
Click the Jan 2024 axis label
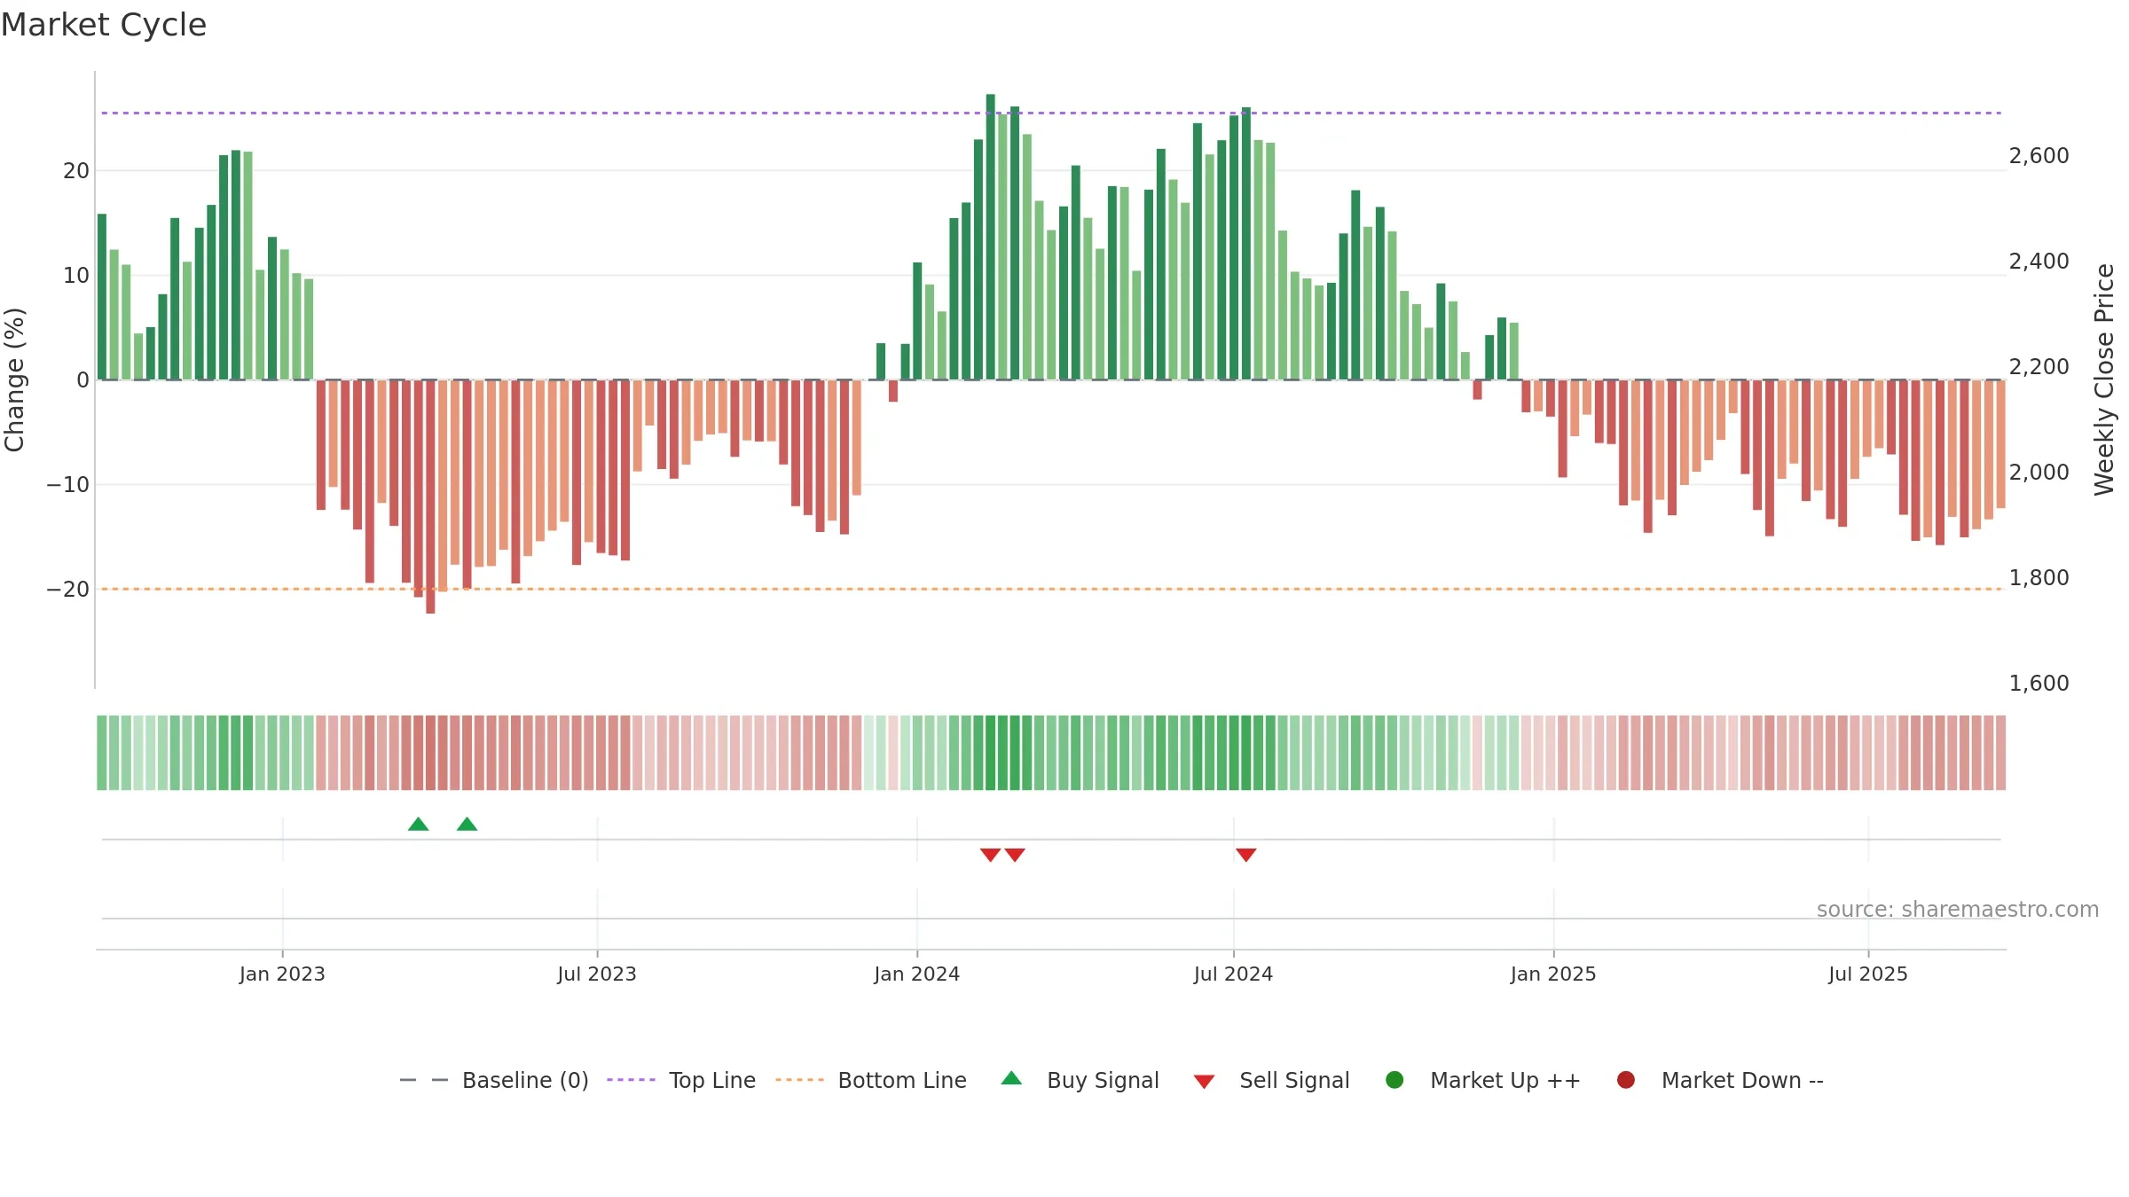[x=917, y=974]
